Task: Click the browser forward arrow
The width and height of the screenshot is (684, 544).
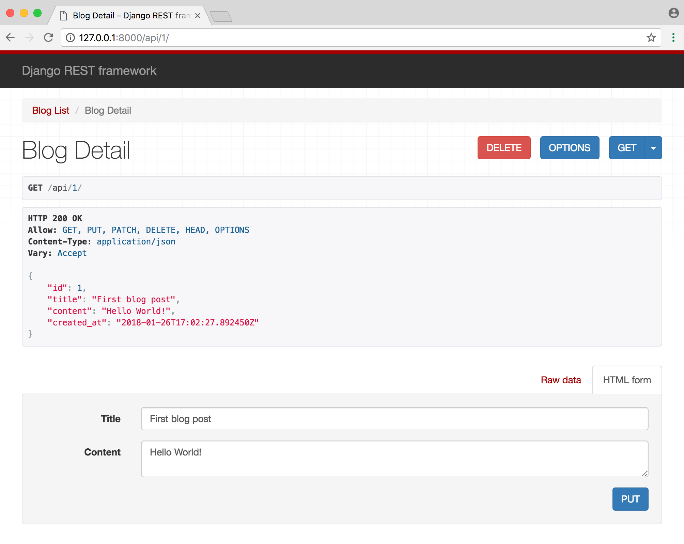Action: [x=30, y=37]
